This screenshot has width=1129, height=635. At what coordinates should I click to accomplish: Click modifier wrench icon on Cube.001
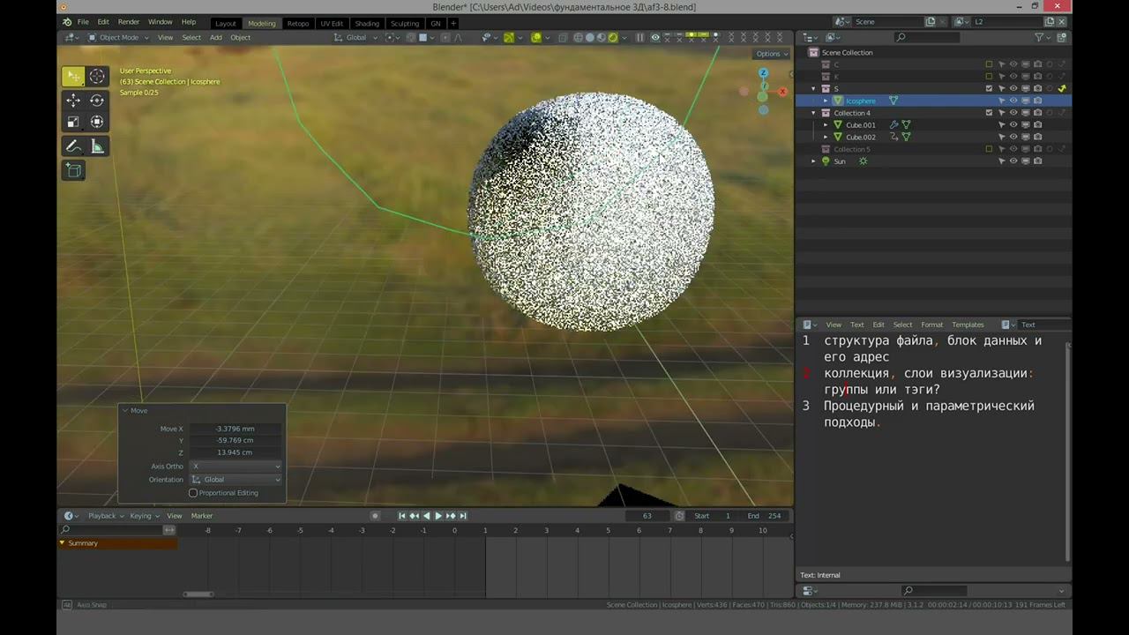(893, 124)
